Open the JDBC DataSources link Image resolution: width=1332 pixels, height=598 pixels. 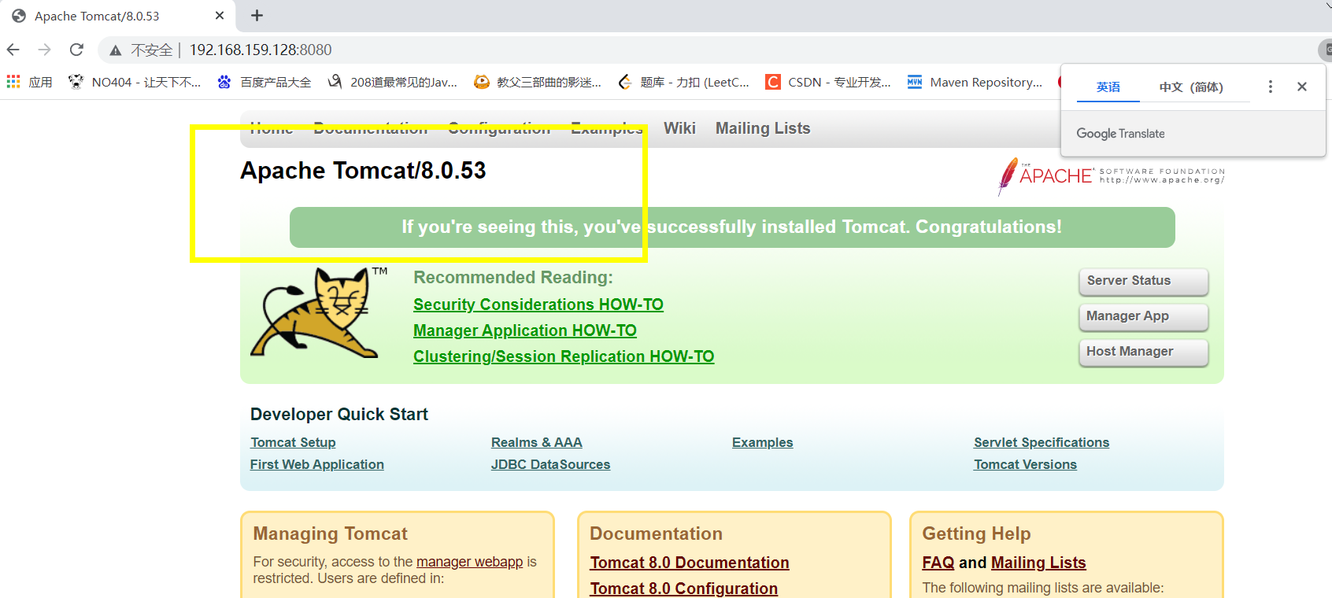coord(551,464)
